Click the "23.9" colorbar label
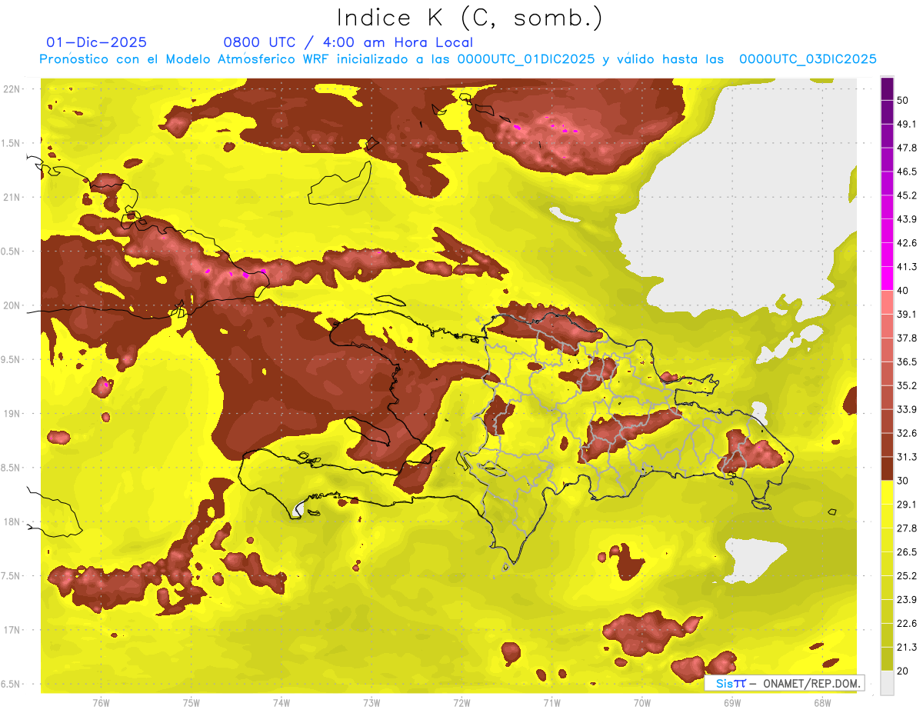 [x=907, y=600]
